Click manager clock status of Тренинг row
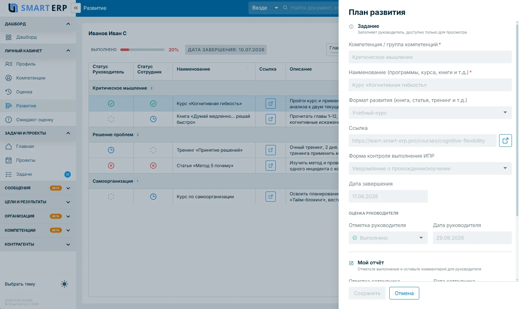529x309 pixels. 111,150
